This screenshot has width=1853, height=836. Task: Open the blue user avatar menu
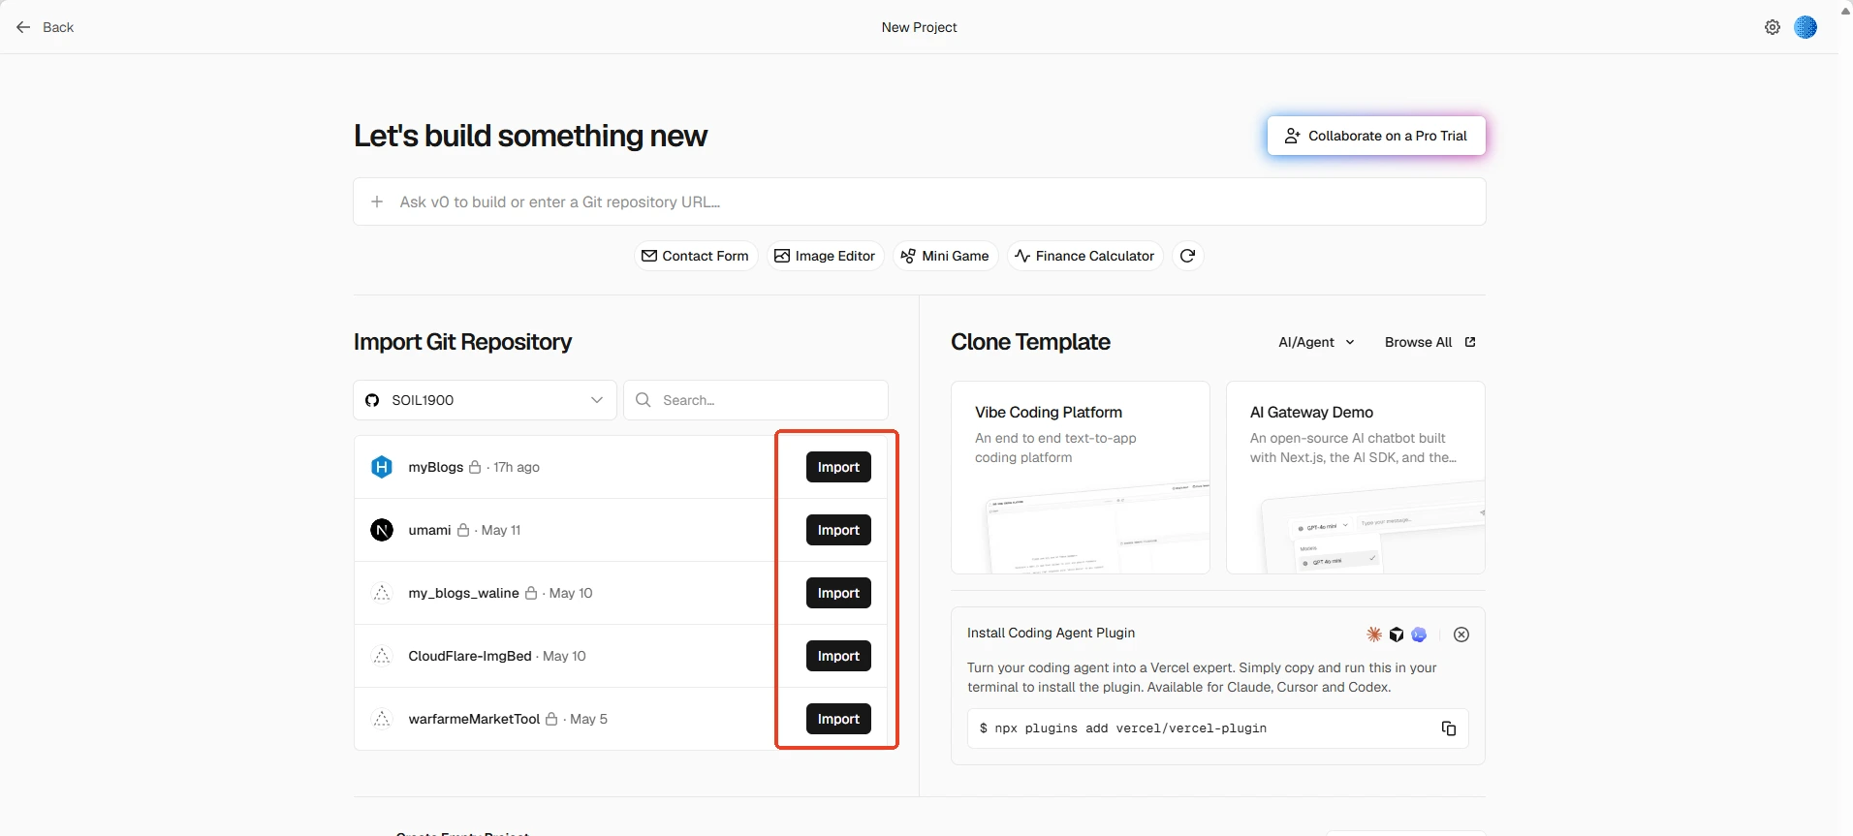pyautogui.click(x=1806, y=27)
